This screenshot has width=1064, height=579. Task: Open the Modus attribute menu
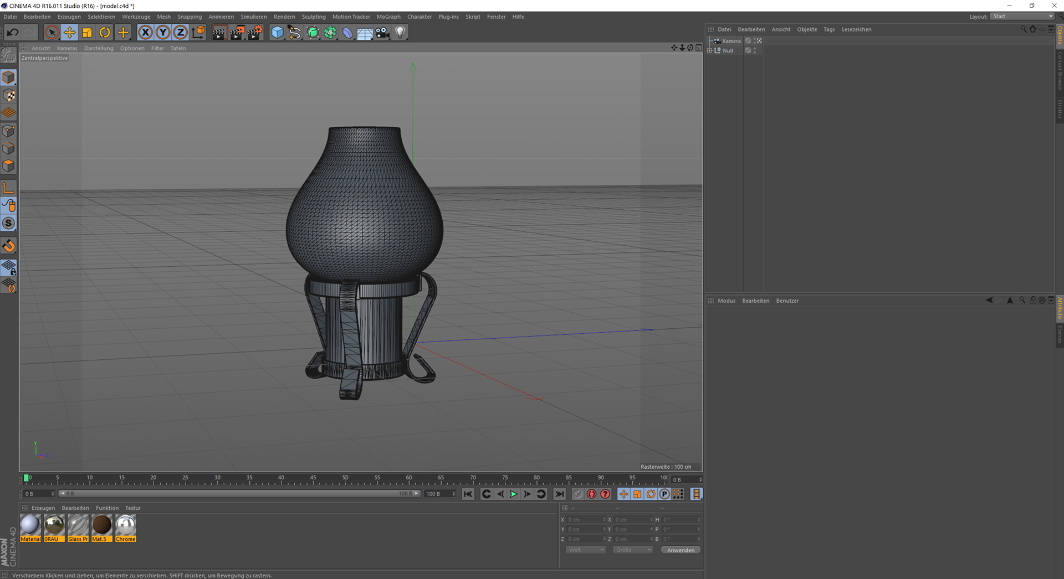click(727, 301)
